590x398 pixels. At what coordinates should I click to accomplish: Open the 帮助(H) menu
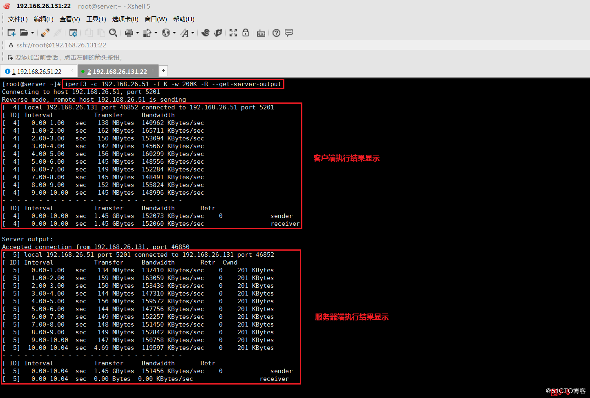(x=184, y=19)
